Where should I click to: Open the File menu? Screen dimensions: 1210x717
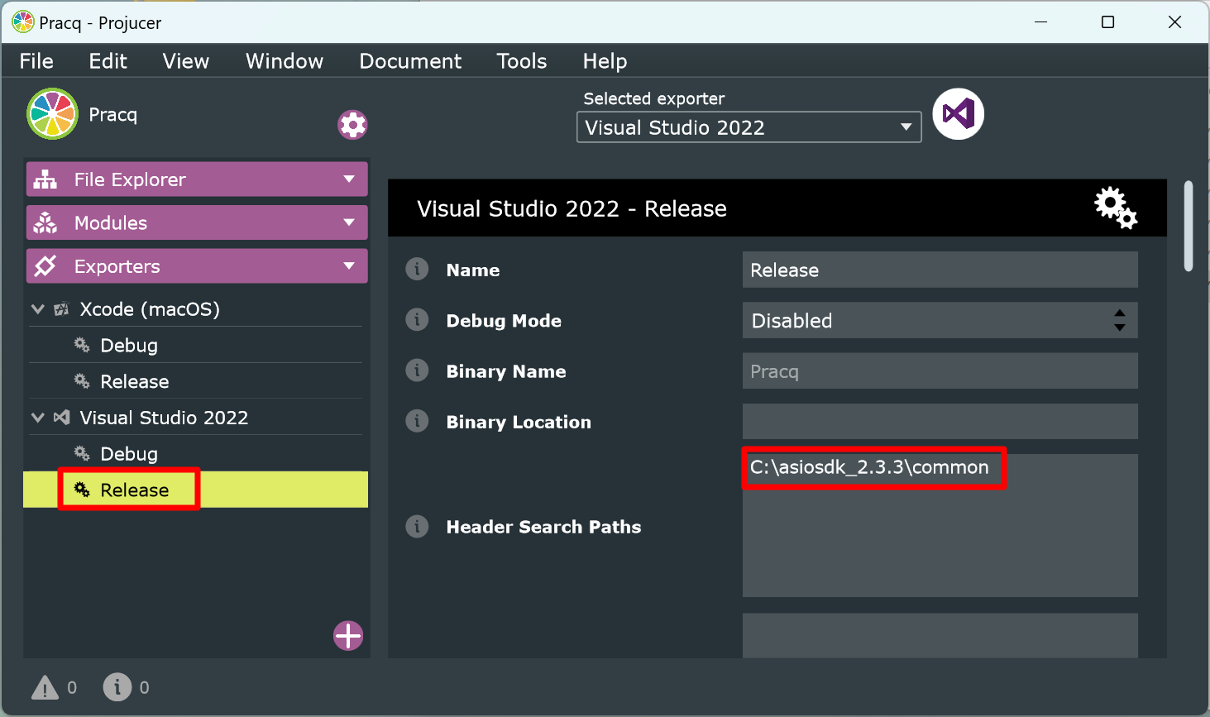36,61
